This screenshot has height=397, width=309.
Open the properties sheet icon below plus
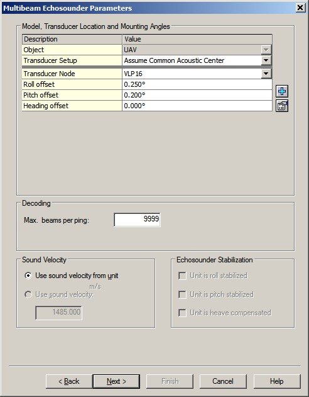coord(282,106)
